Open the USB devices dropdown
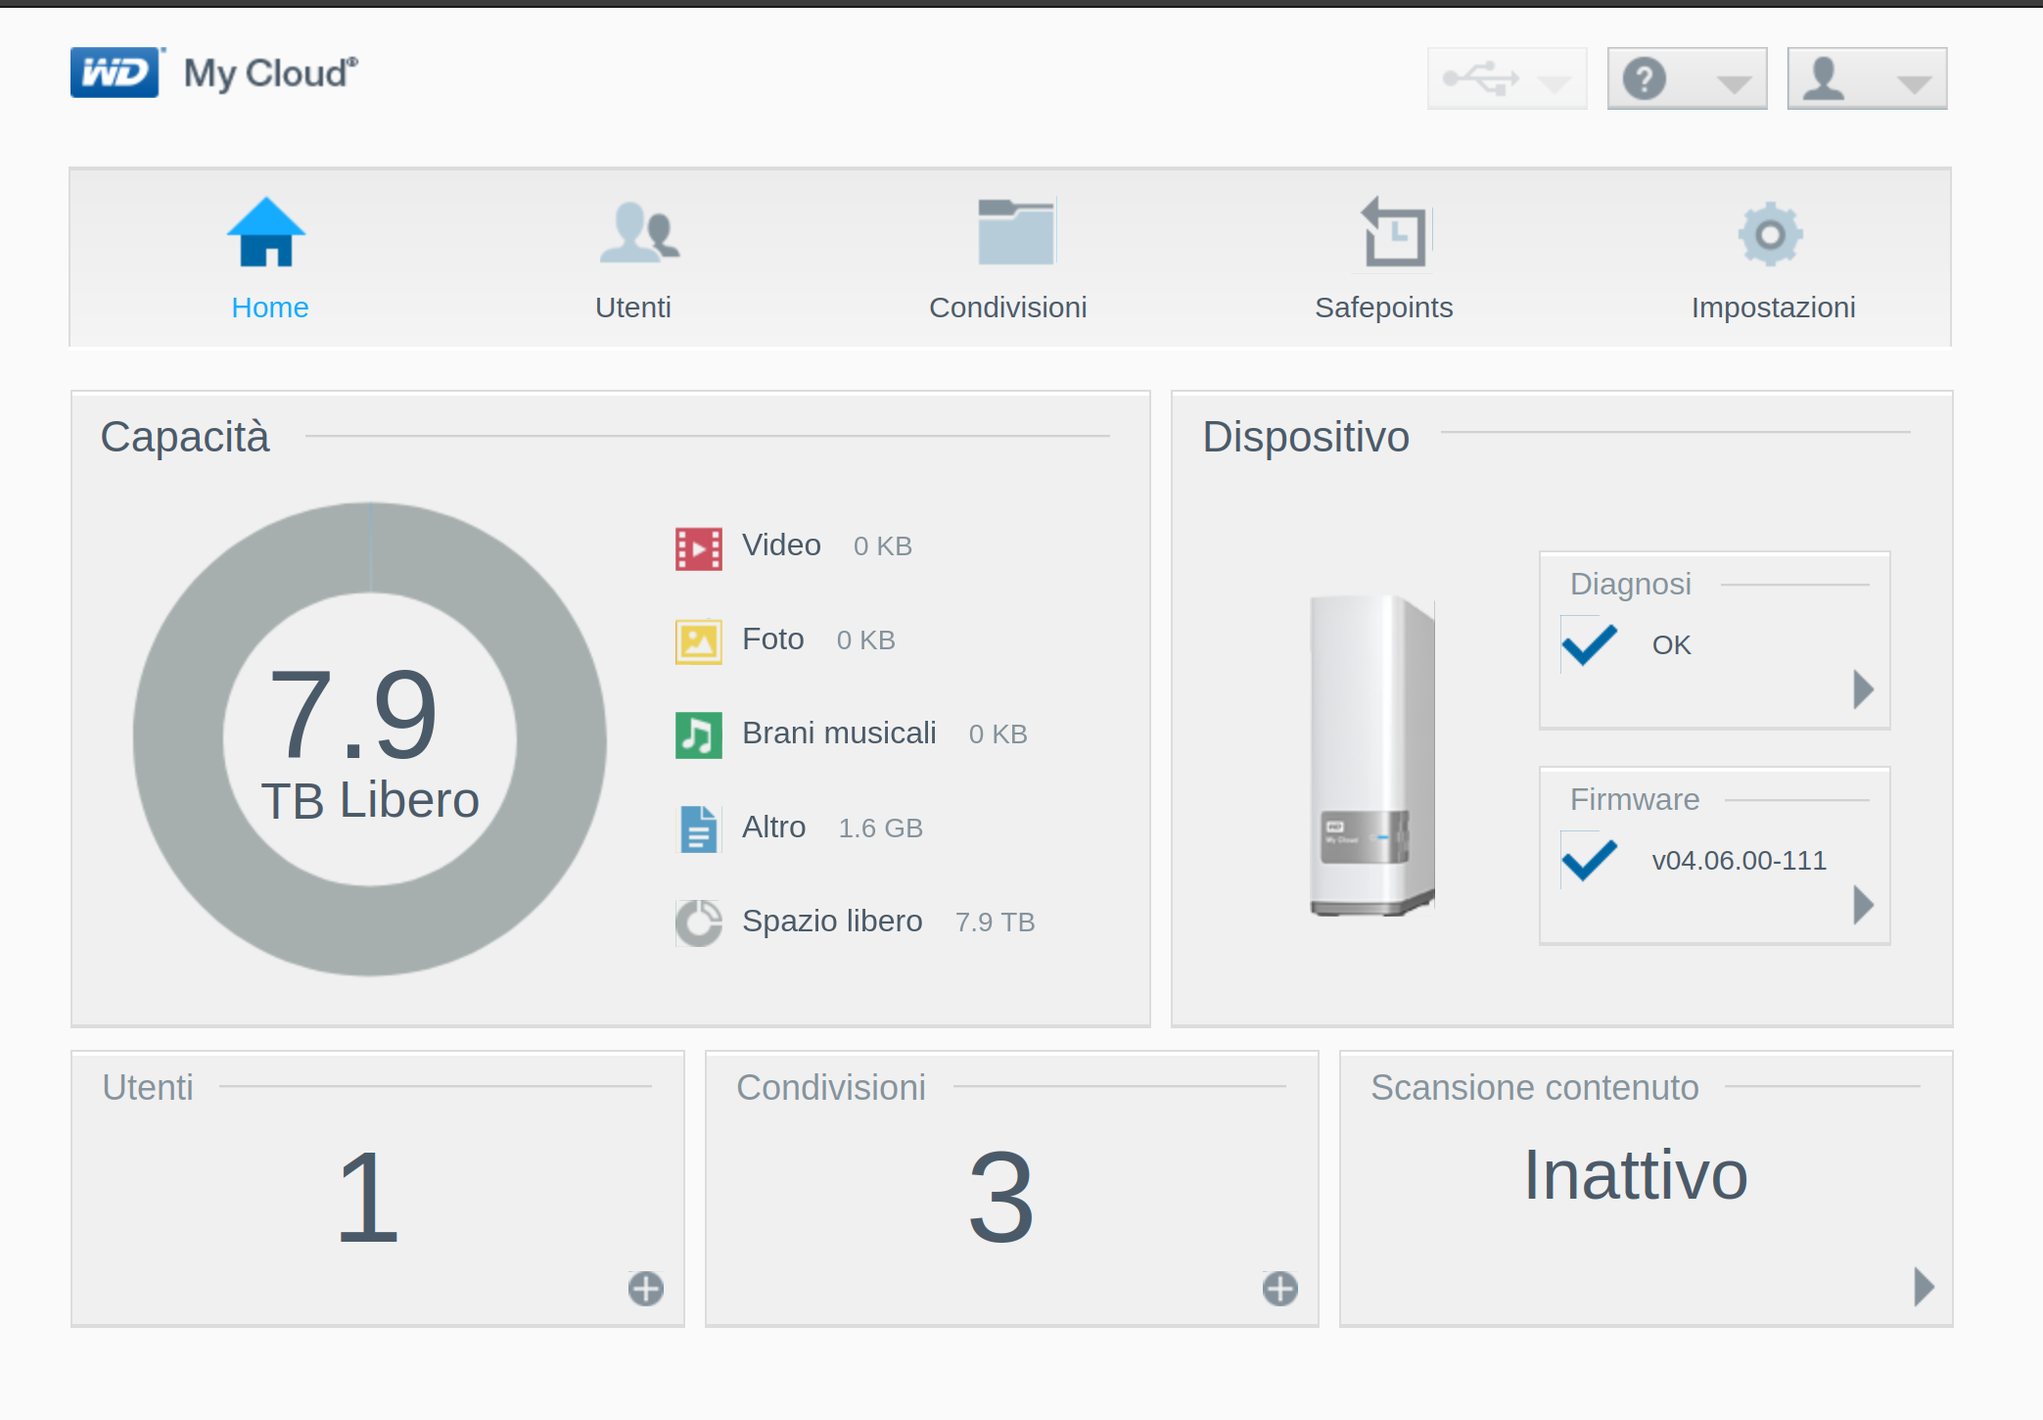Screen dimensions: 2043x1420 pyautogui.click(x=1507, y=78)
